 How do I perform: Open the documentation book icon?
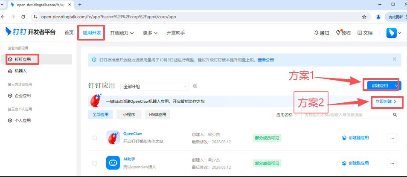(x=360, y=33)
